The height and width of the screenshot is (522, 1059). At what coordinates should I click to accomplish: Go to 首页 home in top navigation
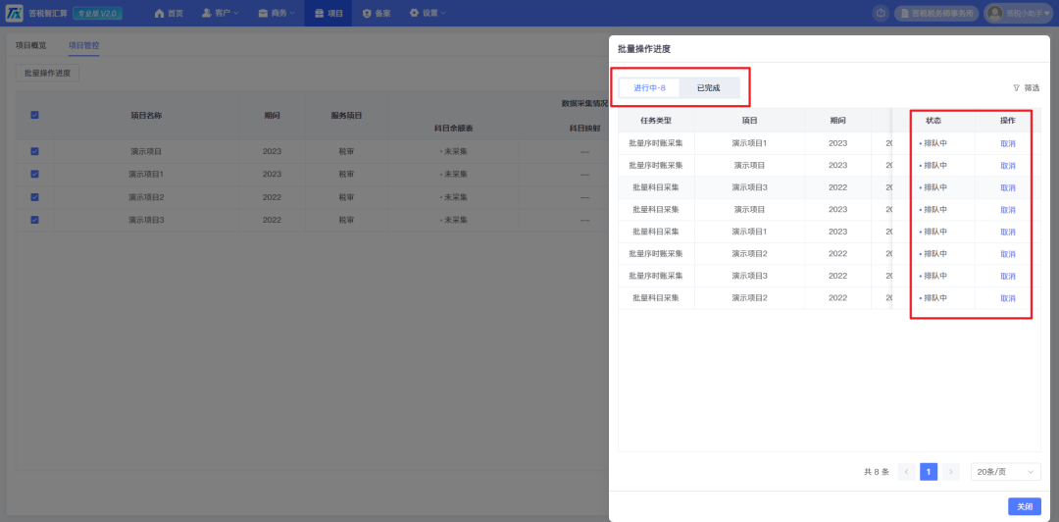coord(169,13)
